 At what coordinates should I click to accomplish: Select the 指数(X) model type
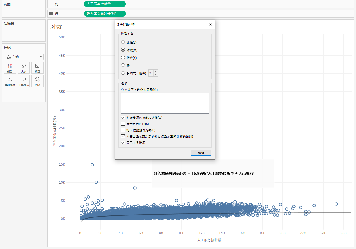(x=123, y=58)
